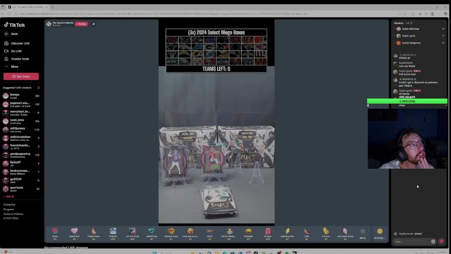Send the Lightning Bolt gift

tap(287, 234)
